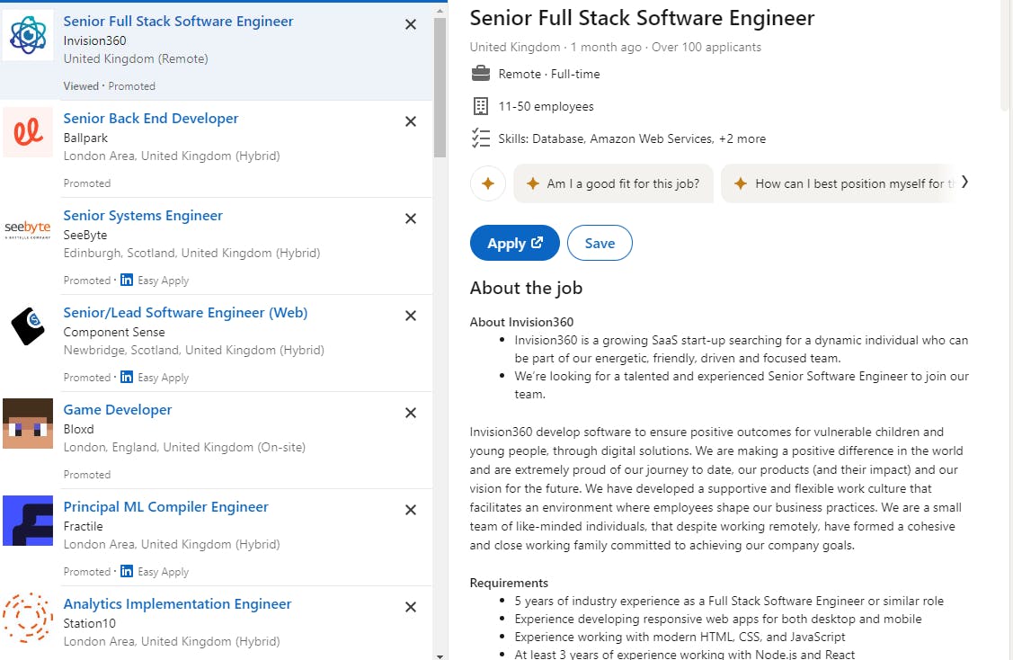Screen dimensions: 1013x660
Task: Click the 'Invision360' company name in job list
Action: click(x=95, y=40)
